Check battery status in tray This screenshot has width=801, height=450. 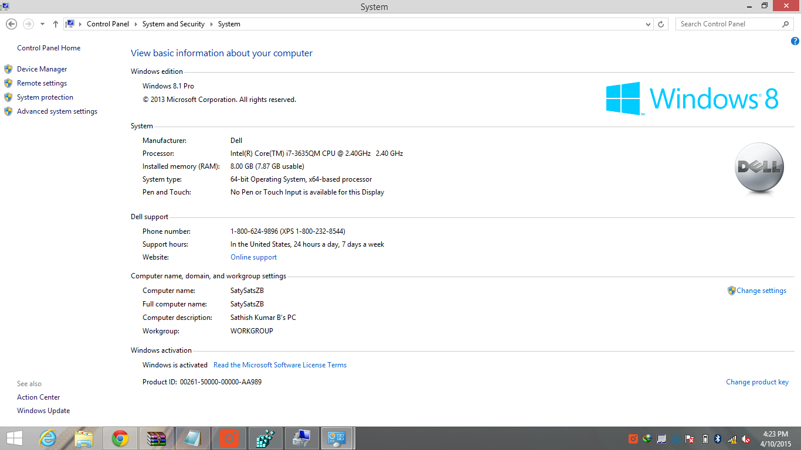(705, 439)
